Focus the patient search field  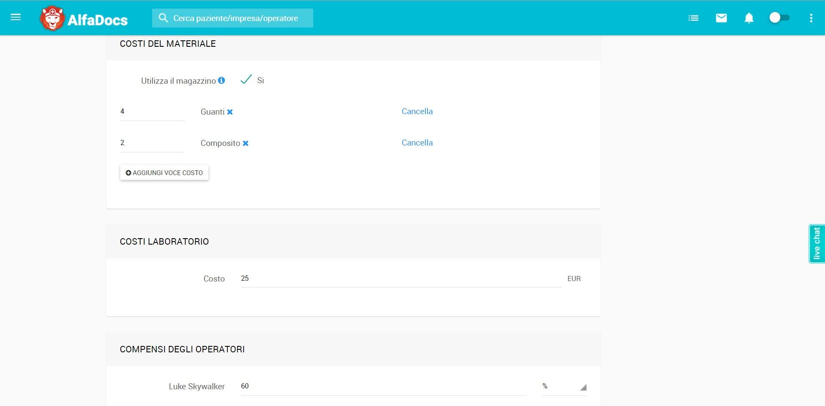point(235,18)
